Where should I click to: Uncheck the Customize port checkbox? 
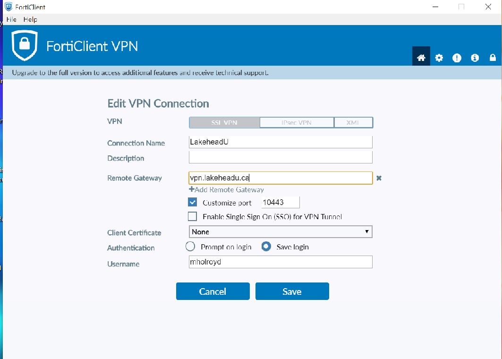[x=193, y=202]
